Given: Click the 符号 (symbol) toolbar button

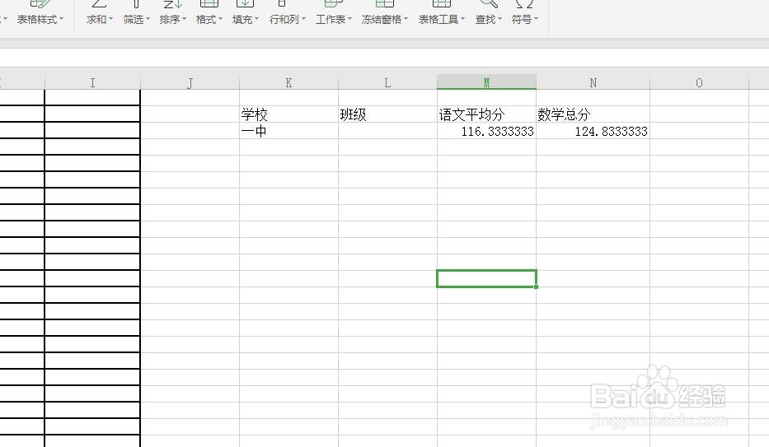Looking at the screenshot, I should (525, 13).
